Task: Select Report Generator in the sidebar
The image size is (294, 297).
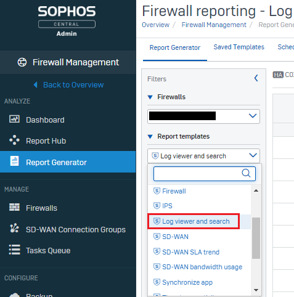Action: click(68, 162)
